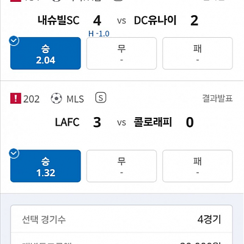Click the checkmark badge on the 2.04 win bet
This screenshot has width=244, height=244.
14,41
